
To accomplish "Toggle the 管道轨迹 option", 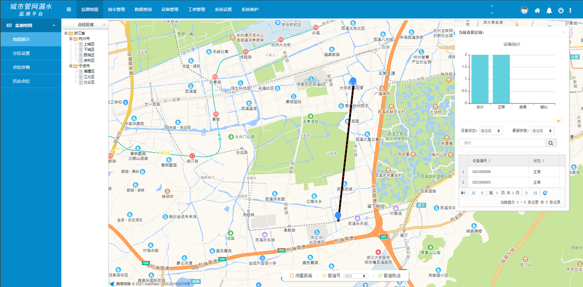I will click(x=380, y=276).
